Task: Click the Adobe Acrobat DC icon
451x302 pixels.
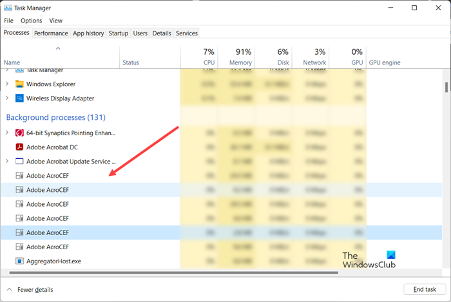Action: (19, 147)
